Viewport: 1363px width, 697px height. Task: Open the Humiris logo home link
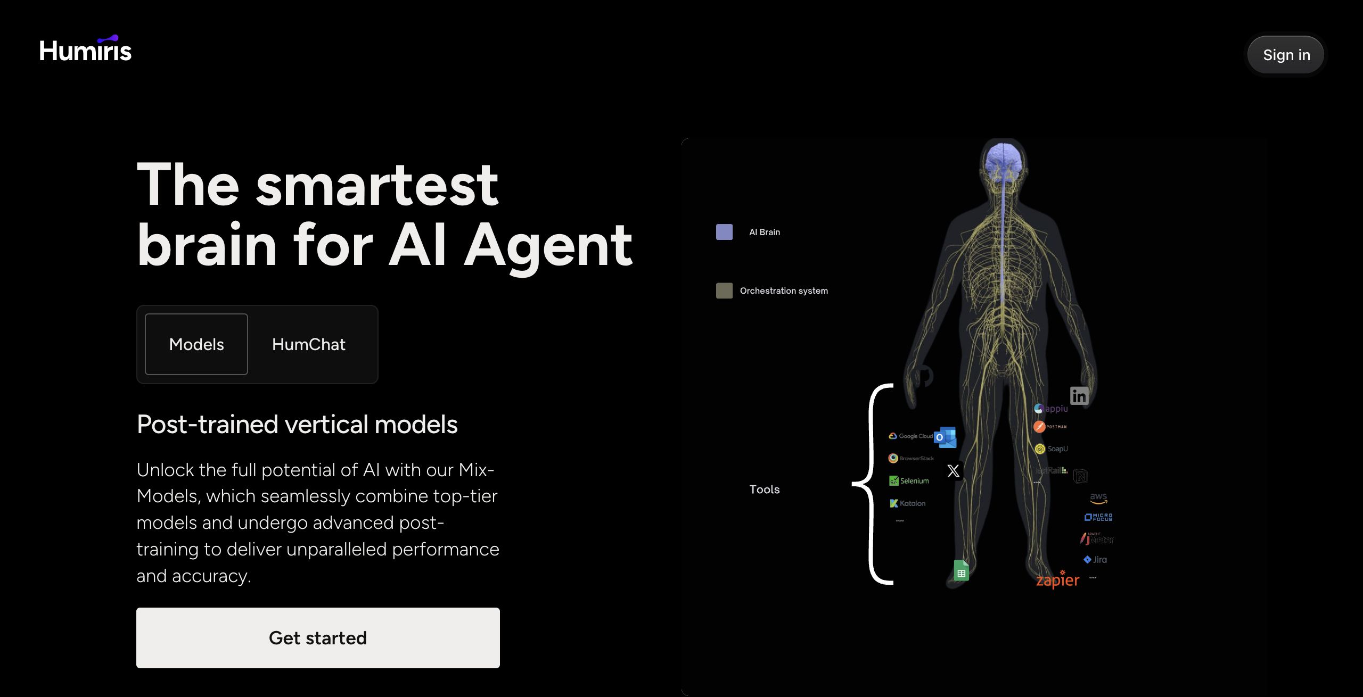[x=85, y=49]
